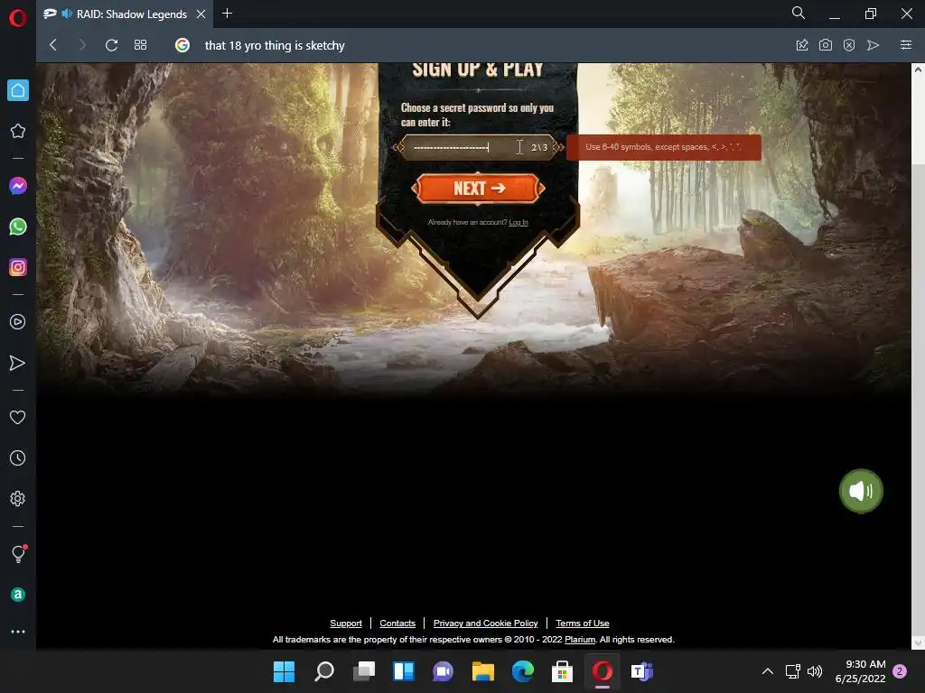Viewport: 925px width, 693px height.
Task: Open the send-to-Flow arrow in toolbar
Action: 874,45
